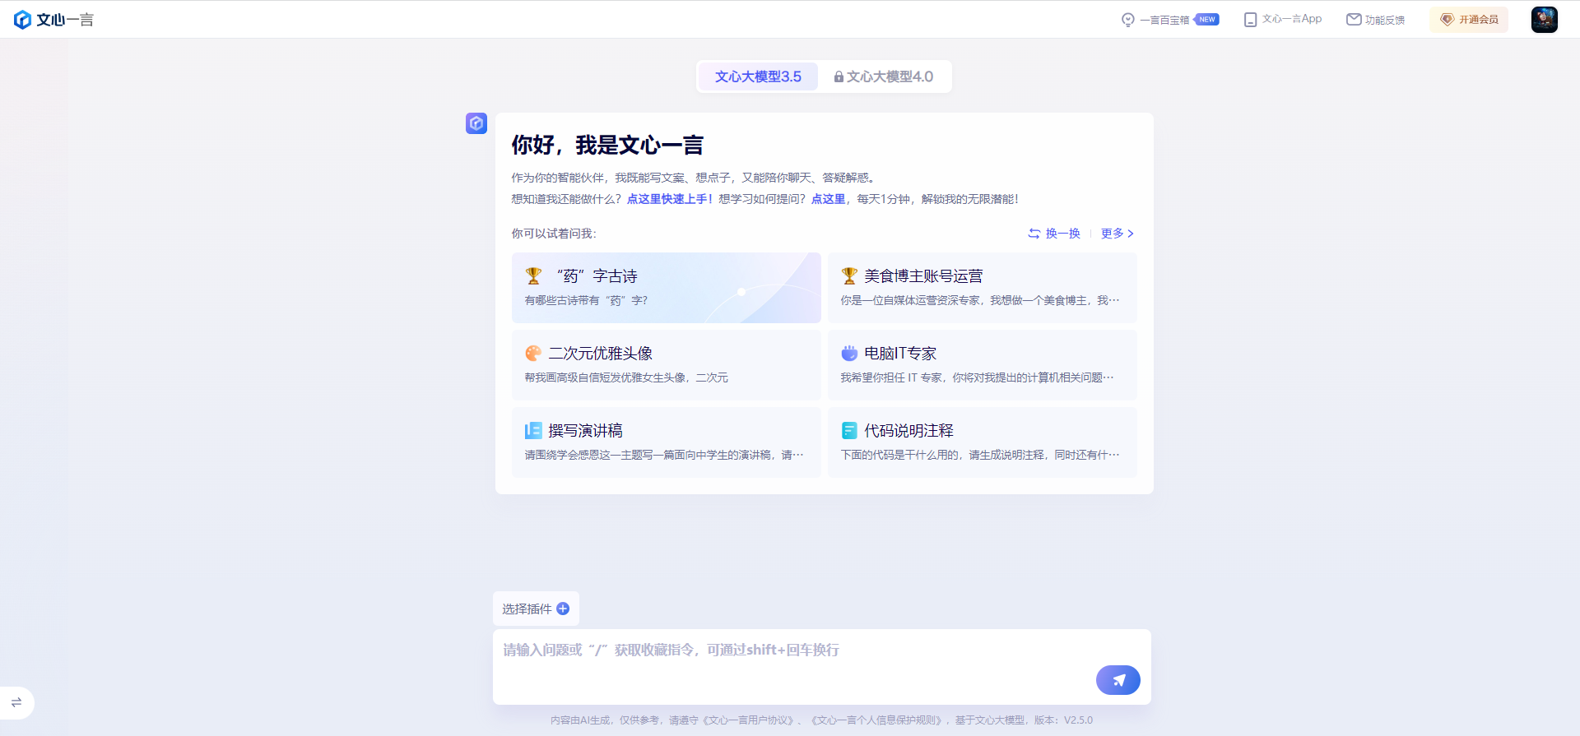
Task: Click the user profile avatar
Action: pyautogui.click(x=1544, y=20)
